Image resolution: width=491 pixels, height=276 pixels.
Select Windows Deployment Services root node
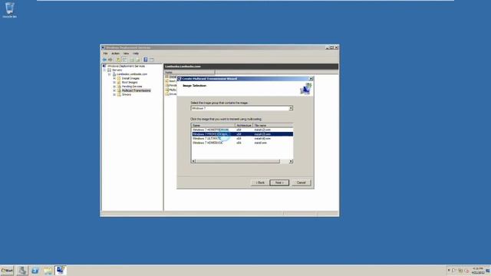pyautogui.click(x=126, y=66)
